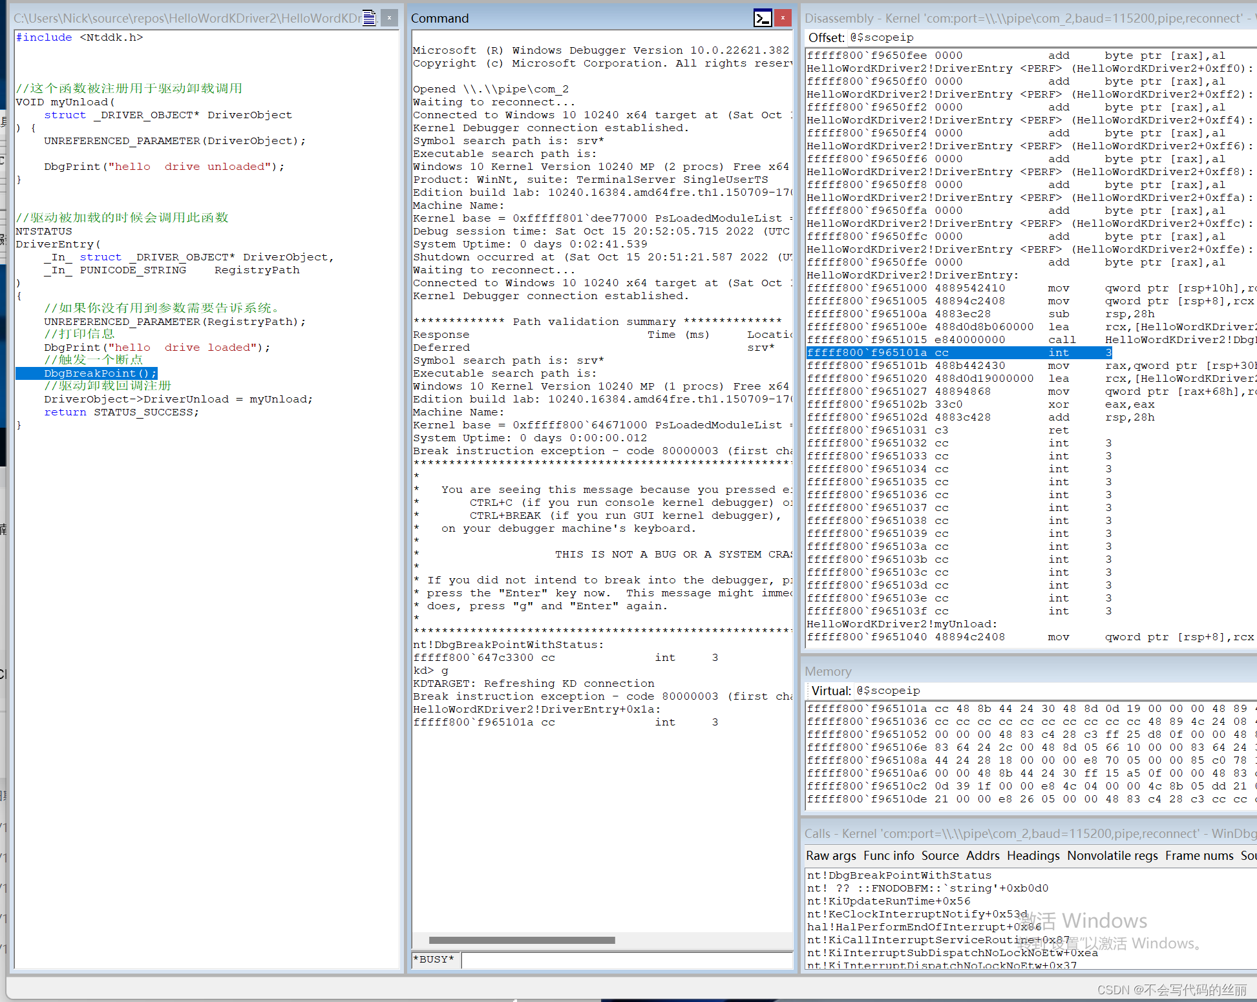Close the Command window
This screenshot has width=1257, height=1002.
783,18
